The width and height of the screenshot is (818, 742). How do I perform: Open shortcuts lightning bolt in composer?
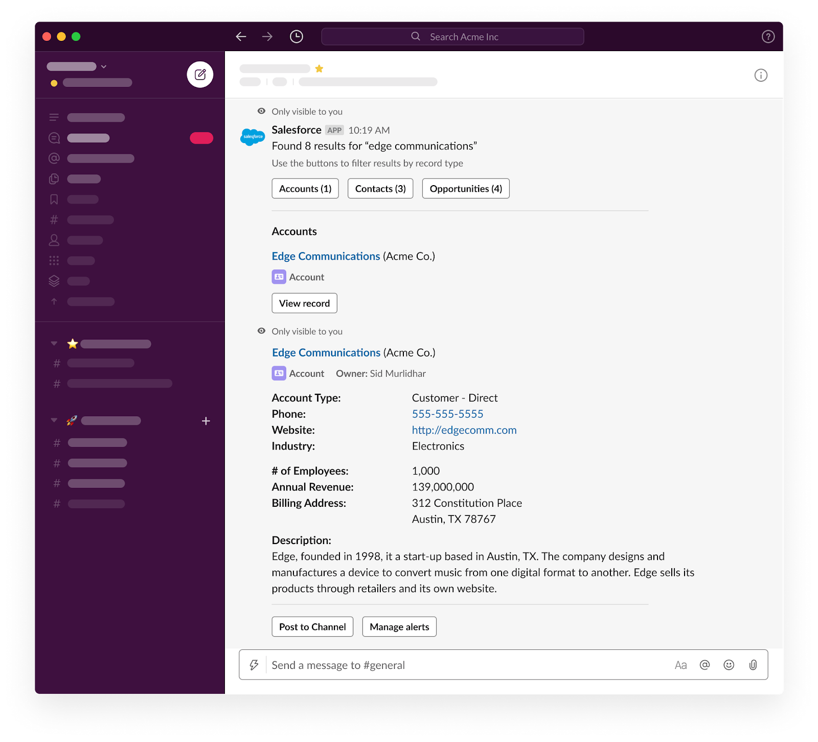254,665
